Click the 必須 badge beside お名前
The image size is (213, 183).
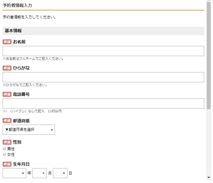pos(7,42)
